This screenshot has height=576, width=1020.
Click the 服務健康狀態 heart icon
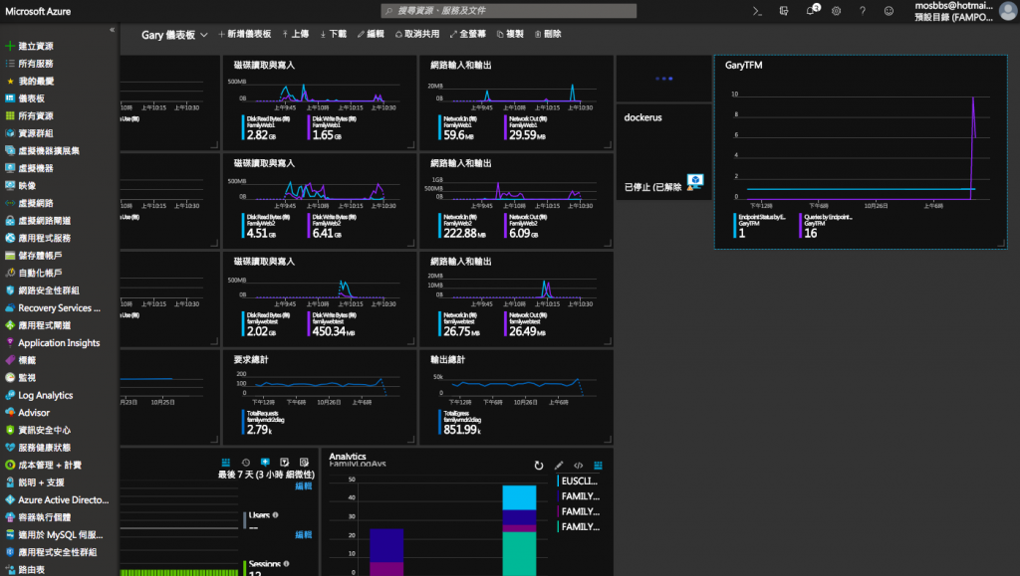[10, 448]
